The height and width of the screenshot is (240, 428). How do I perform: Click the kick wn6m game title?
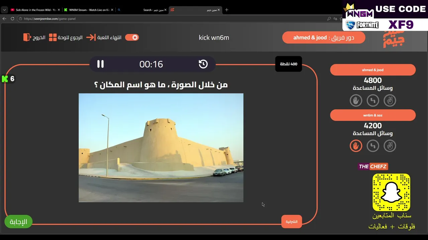(x=214, y=37)
